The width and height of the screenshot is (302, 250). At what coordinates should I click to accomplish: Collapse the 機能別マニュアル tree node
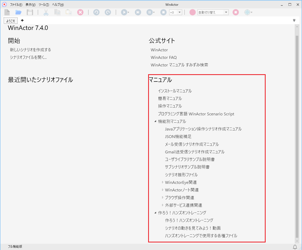click(155, 121)
